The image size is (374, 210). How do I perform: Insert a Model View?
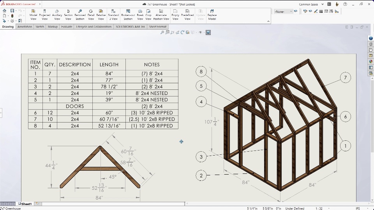[x=33, y=15]
